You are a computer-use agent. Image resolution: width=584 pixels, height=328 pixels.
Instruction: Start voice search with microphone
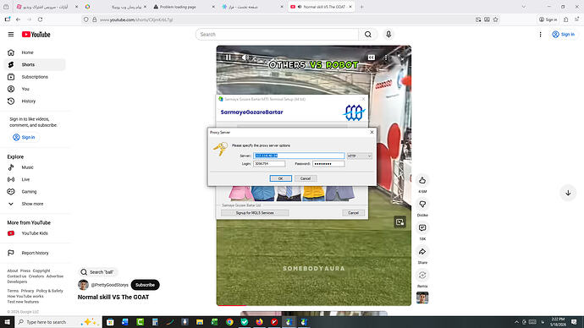click(388, 34)
